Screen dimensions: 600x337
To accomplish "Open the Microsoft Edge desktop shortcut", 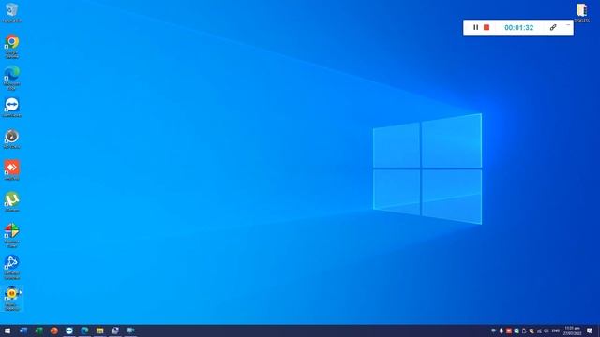I will (x=12, y=77).
